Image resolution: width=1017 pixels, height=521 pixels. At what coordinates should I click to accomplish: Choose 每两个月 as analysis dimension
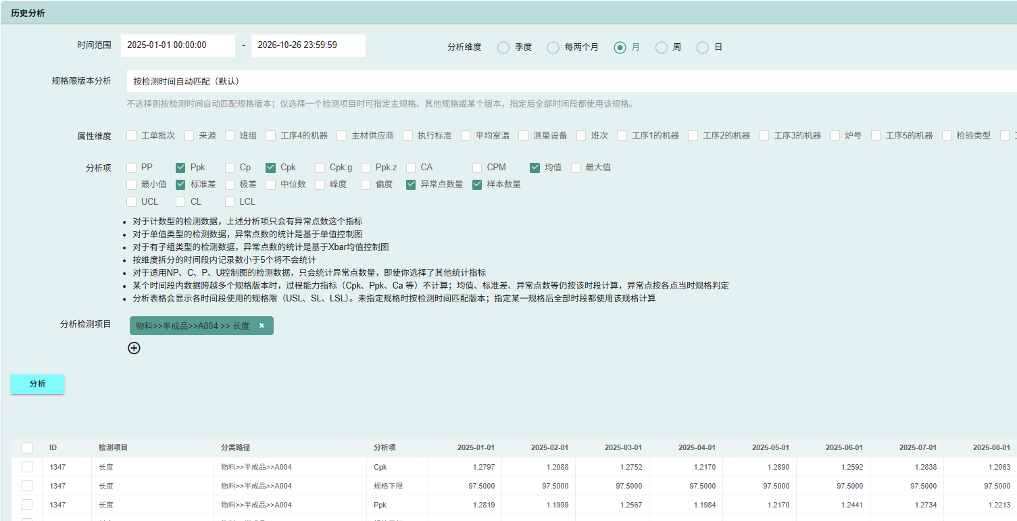click(553, 47)
